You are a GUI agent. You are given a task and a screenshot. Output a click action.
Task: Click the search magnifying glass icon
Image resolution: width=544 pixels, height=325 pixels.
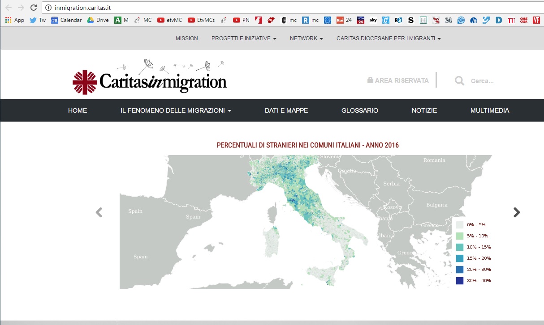click(x=459, y=81)
